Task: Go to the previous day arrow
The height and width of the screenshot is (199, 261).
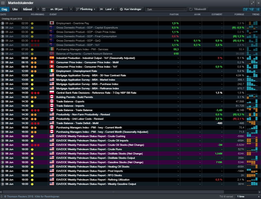Action: click(x=38, y=9)
